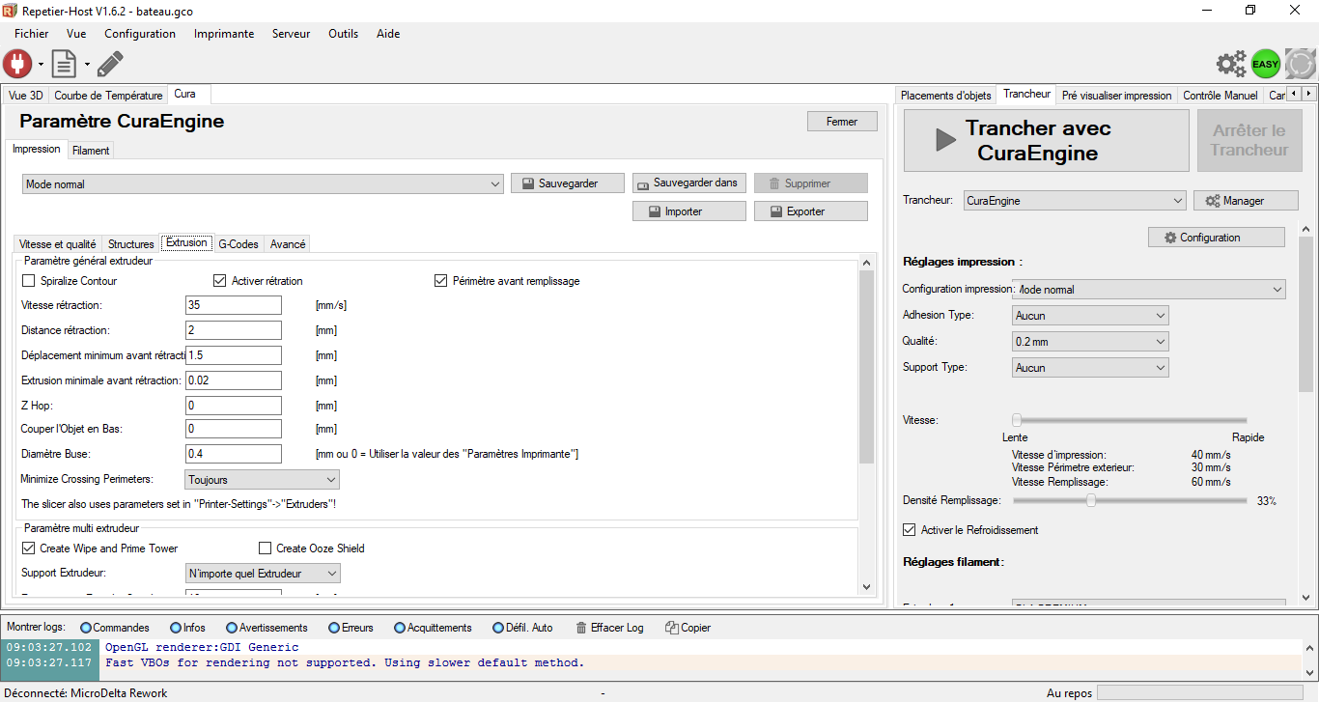This screenshot has width=1319, height=703.
Task: Open the slicer Manager button
Action: pos(1246,201)
